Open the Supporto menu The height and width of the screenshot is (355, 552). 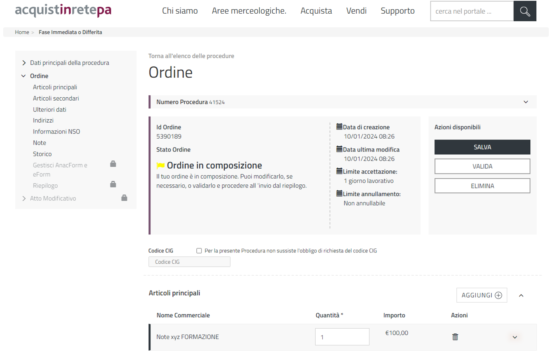coord(397,11)
